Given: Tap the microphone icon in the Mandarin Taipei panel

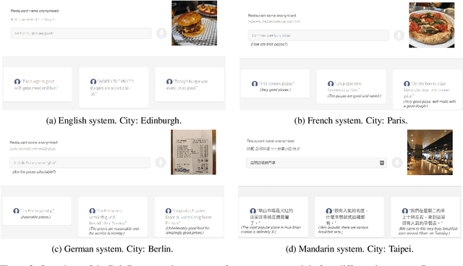Looking at the screenshot, I should [x=397, y=162].
